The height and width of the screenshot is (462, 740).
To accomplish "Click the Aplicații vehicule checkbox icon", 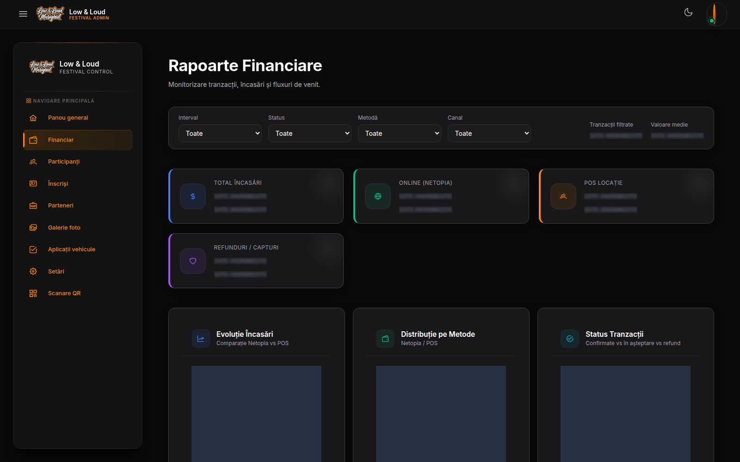I will [33, 249].
